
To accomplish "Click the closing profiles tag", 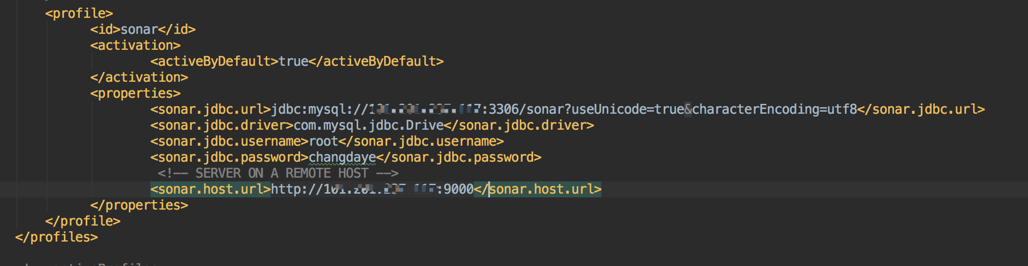I will tap(56, 237).
